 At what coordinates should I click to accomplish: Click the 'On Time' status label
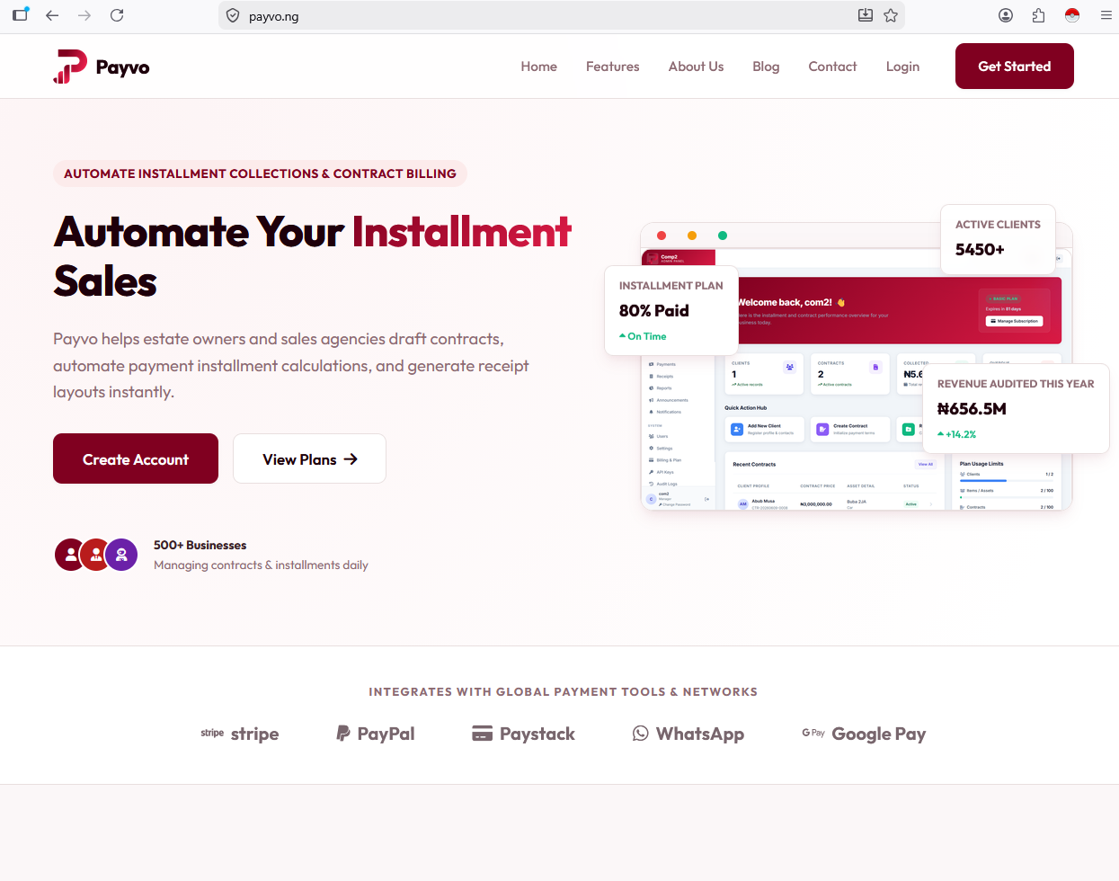coord(643,336)
